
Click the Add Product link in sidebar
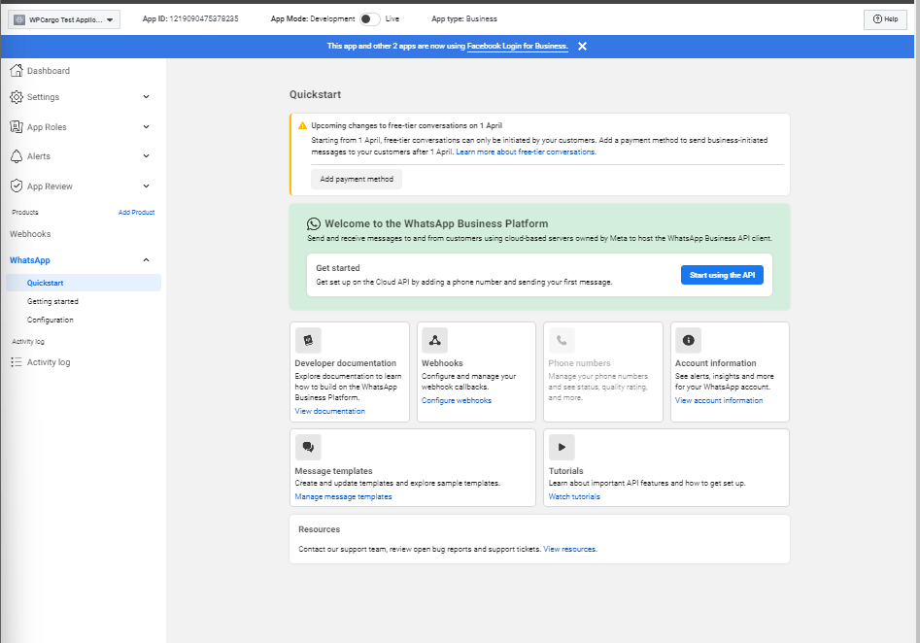[x=136, y=212]
